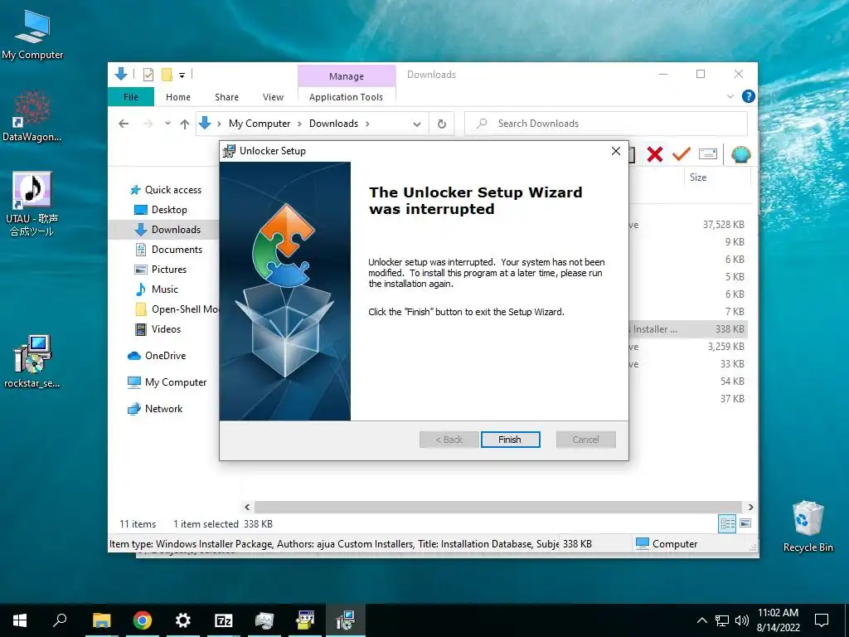Image resolution: width=849 pixels, height=637 pixels.
Task: Refresh the Downloads folder
Action: point(442,124)
